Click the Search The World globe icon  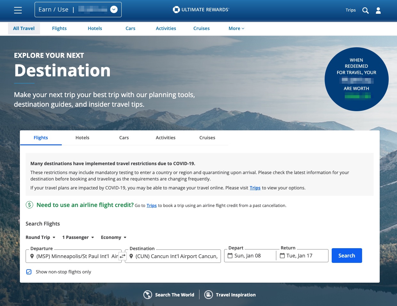(x=148, y=295)
